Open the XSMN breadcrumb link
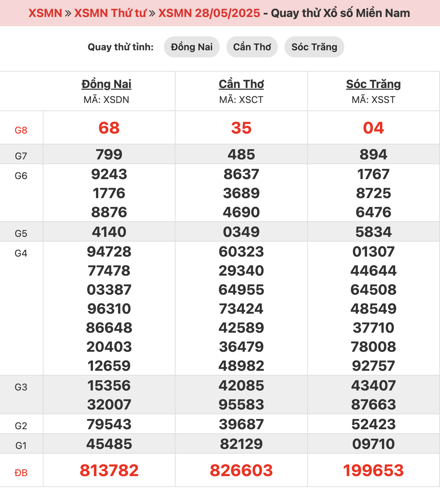440x488 pixels. pos(45,13)
